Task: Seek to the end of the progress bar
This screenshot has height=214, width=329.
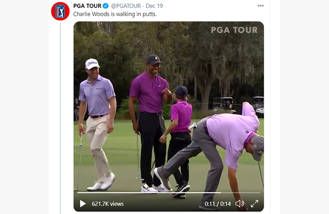Action: click(259, 192)
